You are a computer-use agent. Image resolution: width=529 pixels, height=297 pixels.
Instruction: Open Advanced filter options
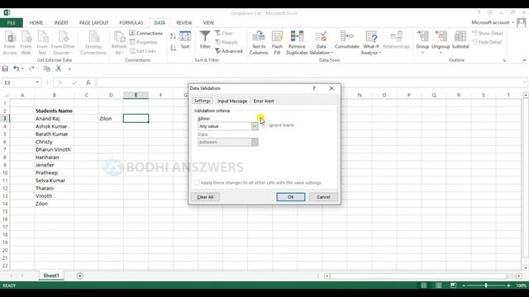(229, 51)
